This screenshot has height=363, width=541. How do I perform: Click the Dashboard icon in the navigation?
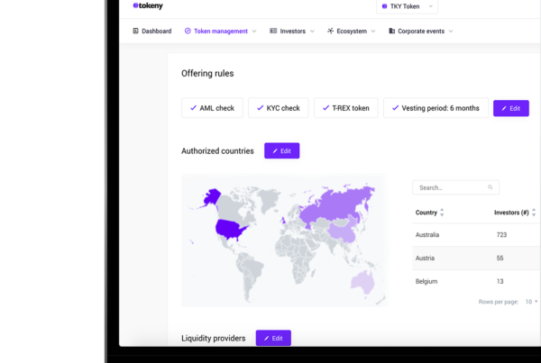(x=135, y=31)
